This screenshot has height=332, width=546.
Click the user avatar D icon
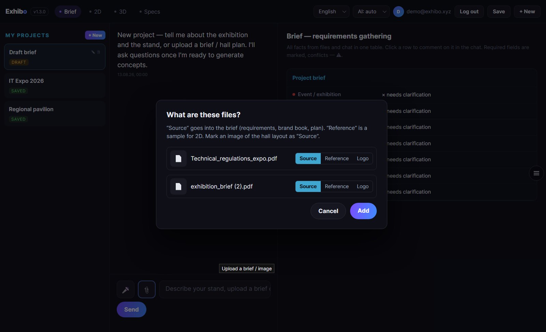tap(398, 12)
